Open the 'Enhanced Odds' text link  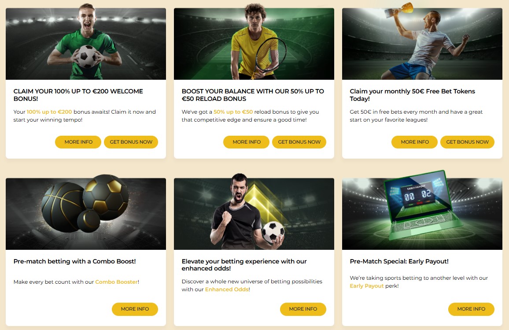tap(227, 289)
